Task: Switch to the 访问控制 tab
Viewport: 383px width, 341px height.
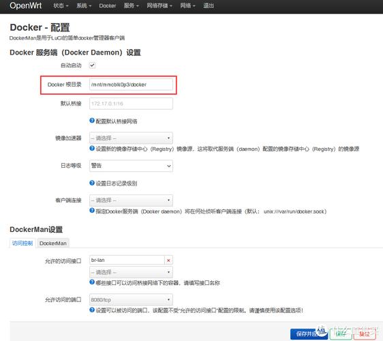Action: pos(22,243)
